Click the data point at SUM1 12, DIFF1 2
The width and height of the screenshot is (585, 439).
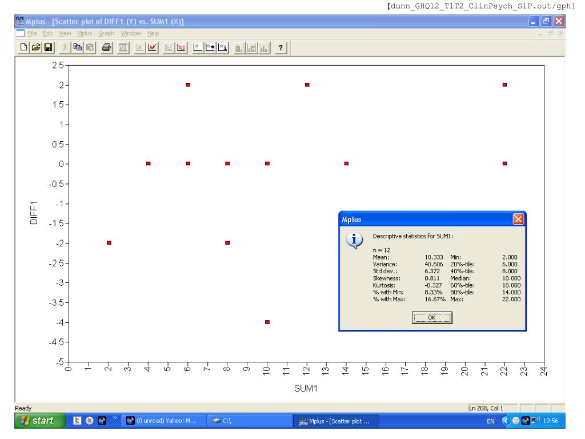pos(307,85)
